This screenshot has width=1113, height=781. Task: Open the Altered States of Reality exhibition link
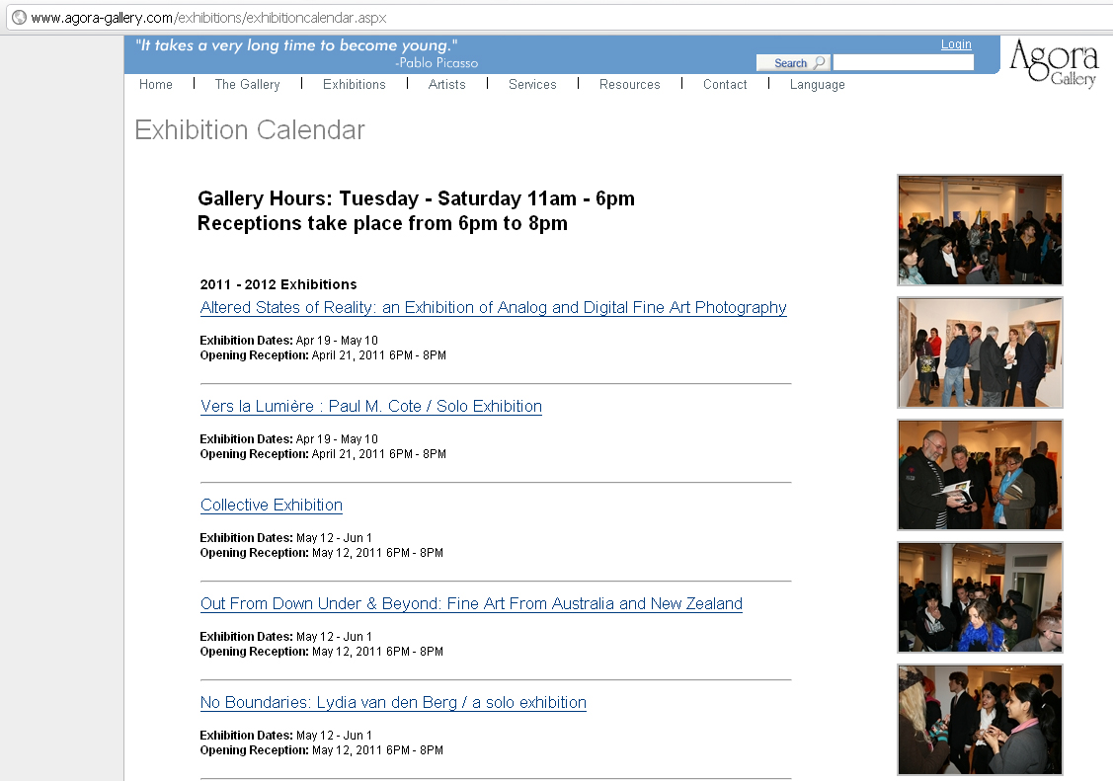tap(494, 308)
